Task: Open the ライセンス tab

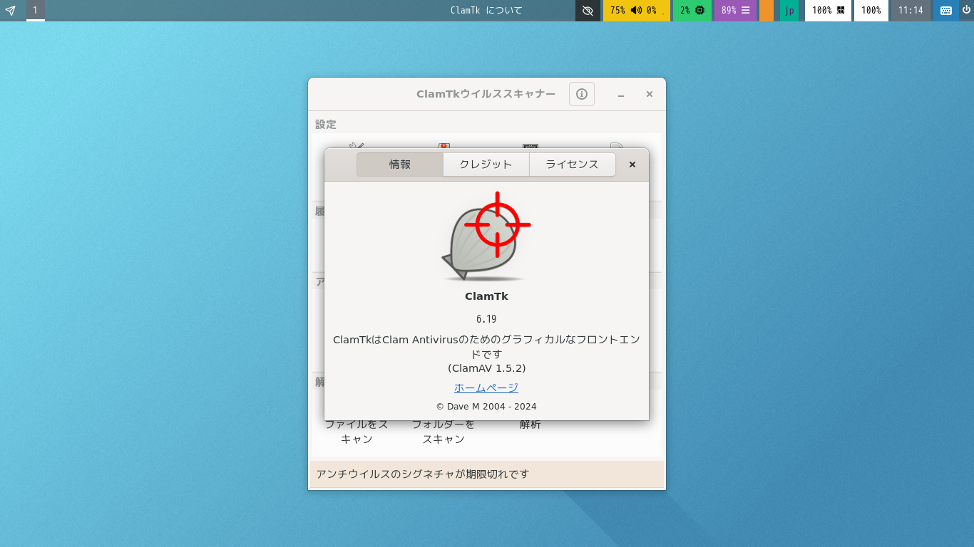Action: click(572, 165)
